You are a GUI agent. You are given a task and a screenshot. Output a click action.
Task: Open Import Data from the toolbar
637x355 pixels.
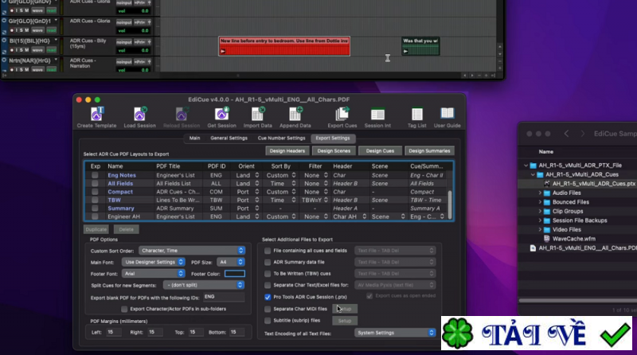click(258, 115)
